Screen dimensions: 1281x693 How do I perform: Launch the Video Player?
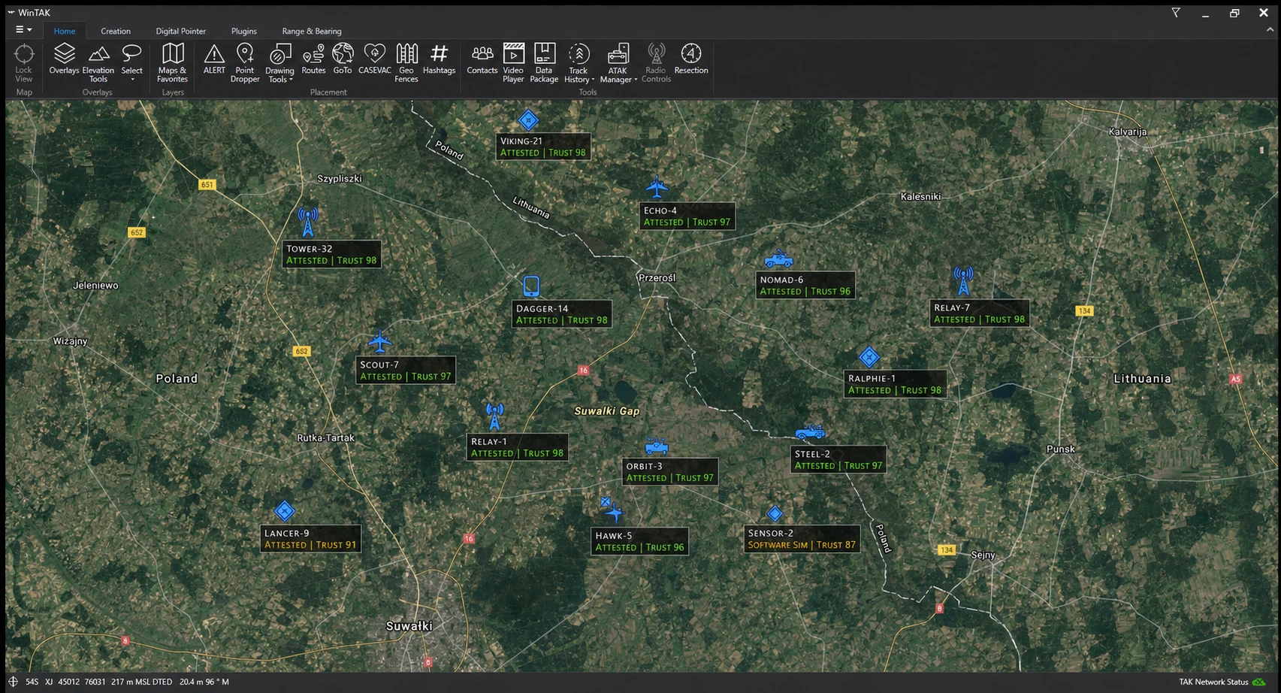(513, 63)
